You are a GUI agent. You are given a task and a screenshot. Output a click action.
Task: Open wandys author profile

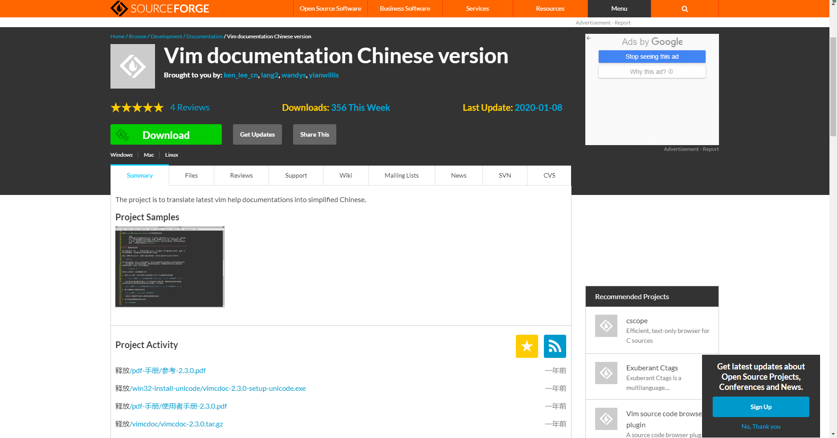coord(294,75)
